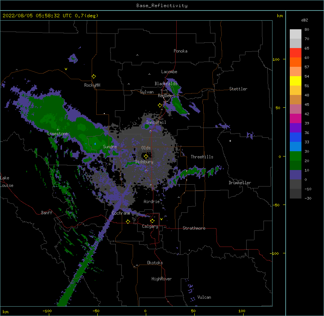Click the Innisfail city label
Image resolution: width=324 pixels, height=316 pixels.
(156, 122)
